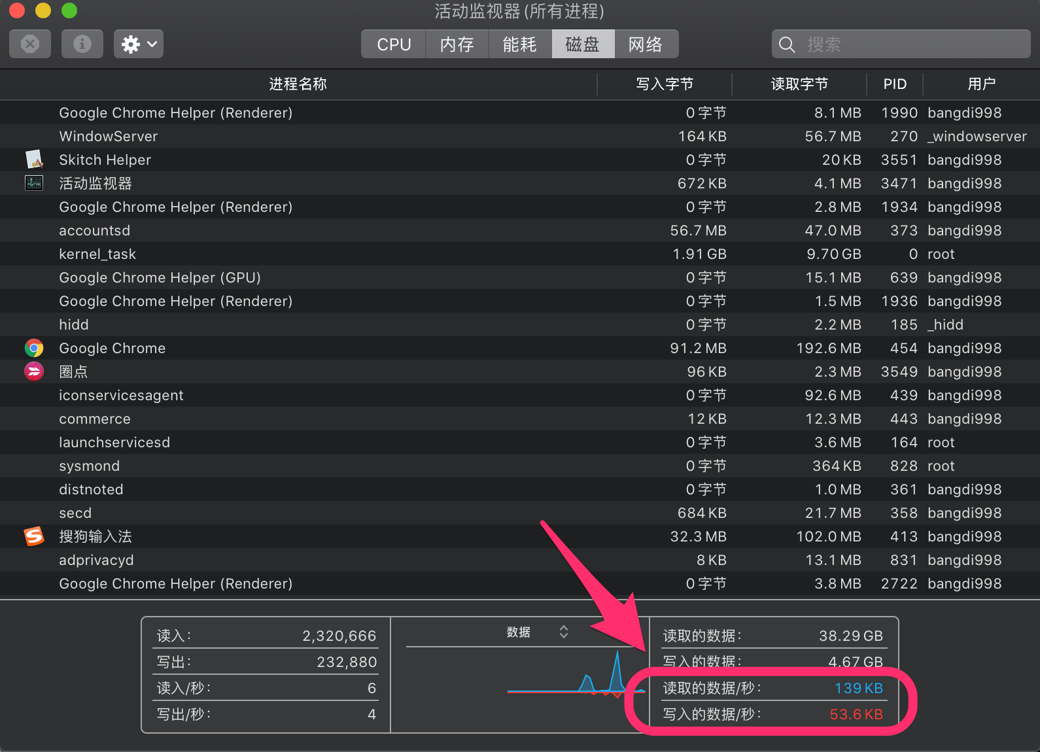Switch to the 内存 tab
The image size is (1040, 752).
[x=457, y=44]
